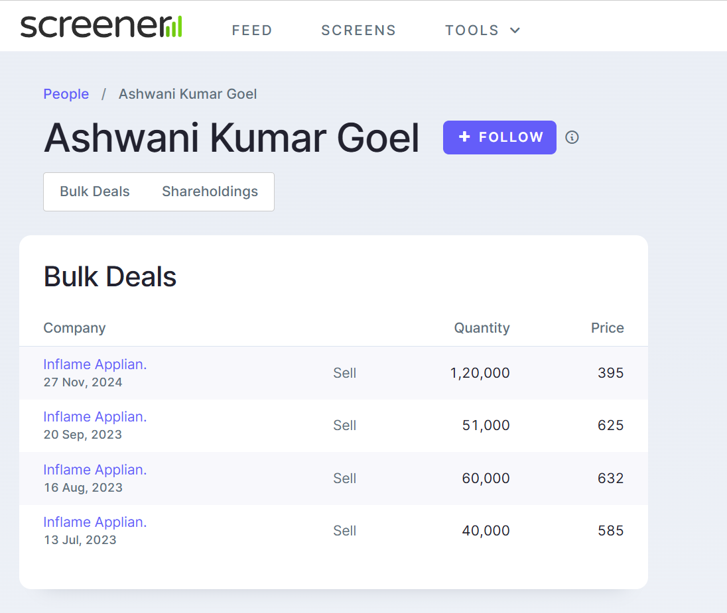Select the Bulk Deals tab
The width and height of the screenshot is (727, 613).
pyautogui.click(x=95, y=192)
